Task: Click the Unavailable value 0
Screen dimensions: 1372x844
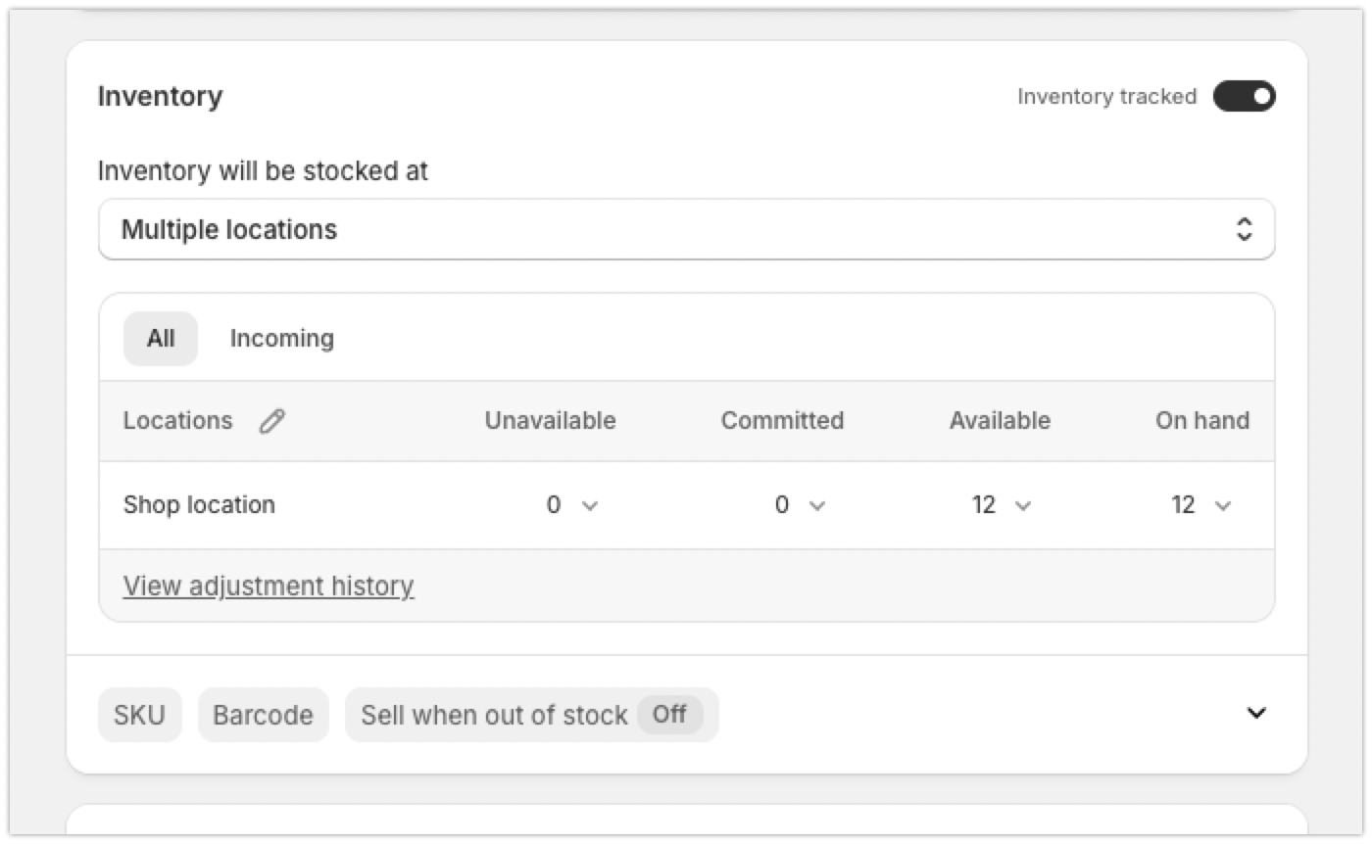Action: pos(554,505)
